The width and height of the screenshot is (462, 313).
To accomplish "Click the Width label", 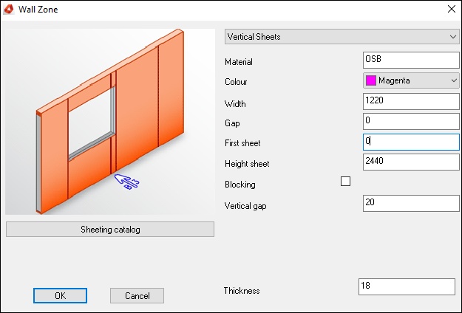I will pos(235,104).
